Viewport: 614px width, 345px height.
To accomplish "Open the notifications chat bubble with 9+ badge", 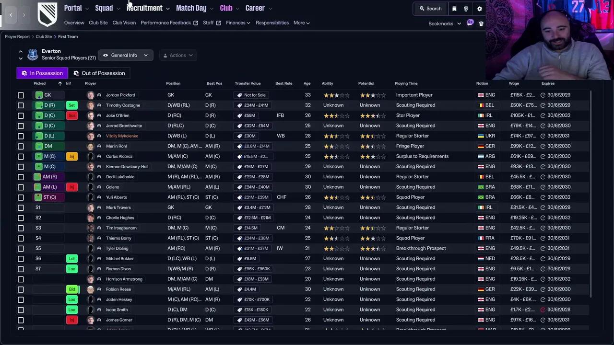I will (470, 23).
